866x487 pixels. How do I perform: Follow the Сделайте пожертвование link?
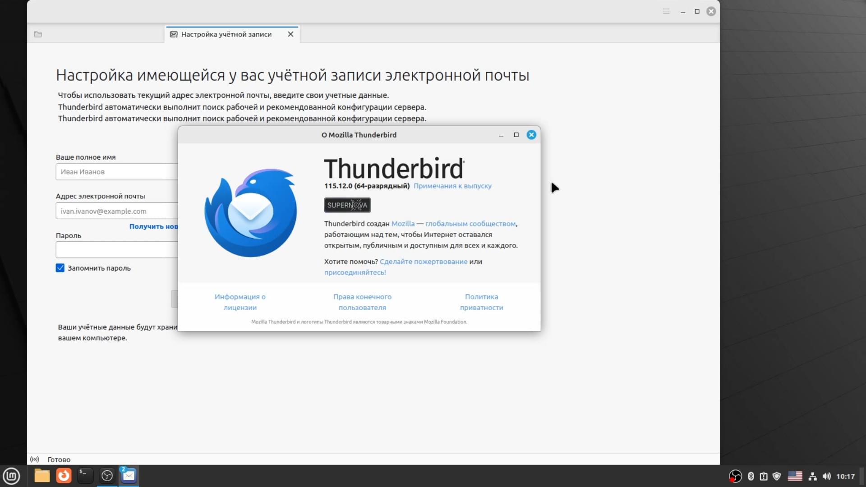pyautogui.click(x=424, y=262)
